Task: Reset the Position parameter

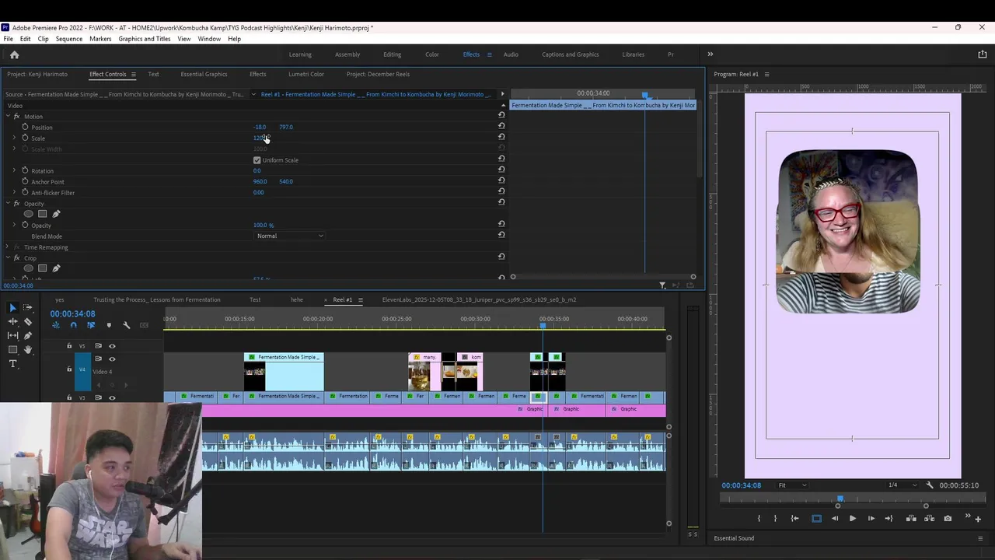Action: point(501,127)
